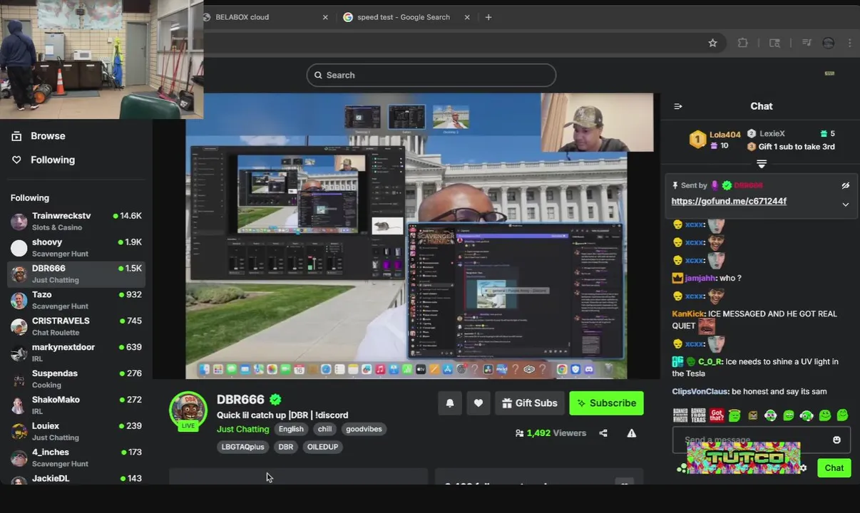Open markynextdoor channel in Following list
Screen dimensions: 860x513
pyautogui.click(x=76, y=353)
